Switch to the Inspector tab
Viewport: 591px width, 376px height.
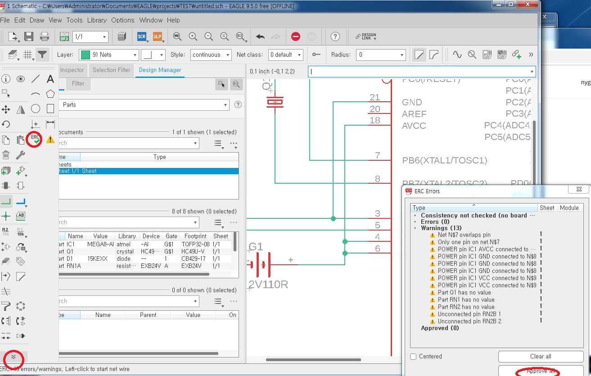click(x=72, y=70)
